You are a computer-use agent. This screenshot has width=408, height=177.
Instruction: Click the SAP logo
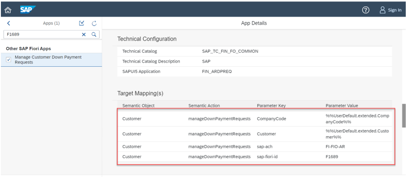[x=28, y=10]
